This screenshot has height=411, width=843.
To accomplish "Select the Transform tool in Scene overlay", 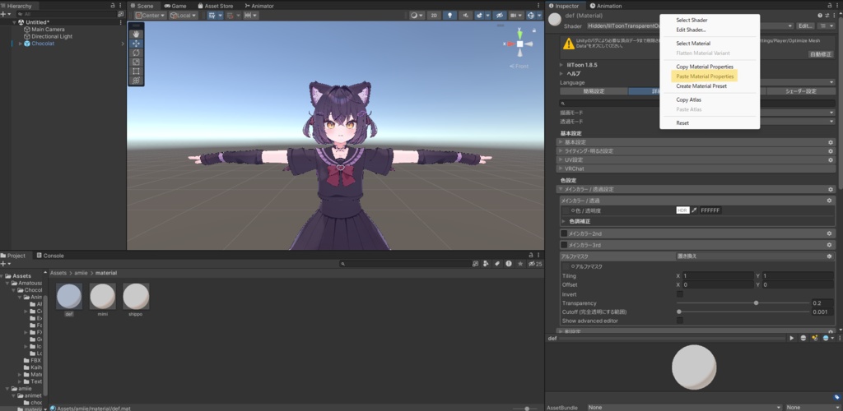I will pos(136,80).
